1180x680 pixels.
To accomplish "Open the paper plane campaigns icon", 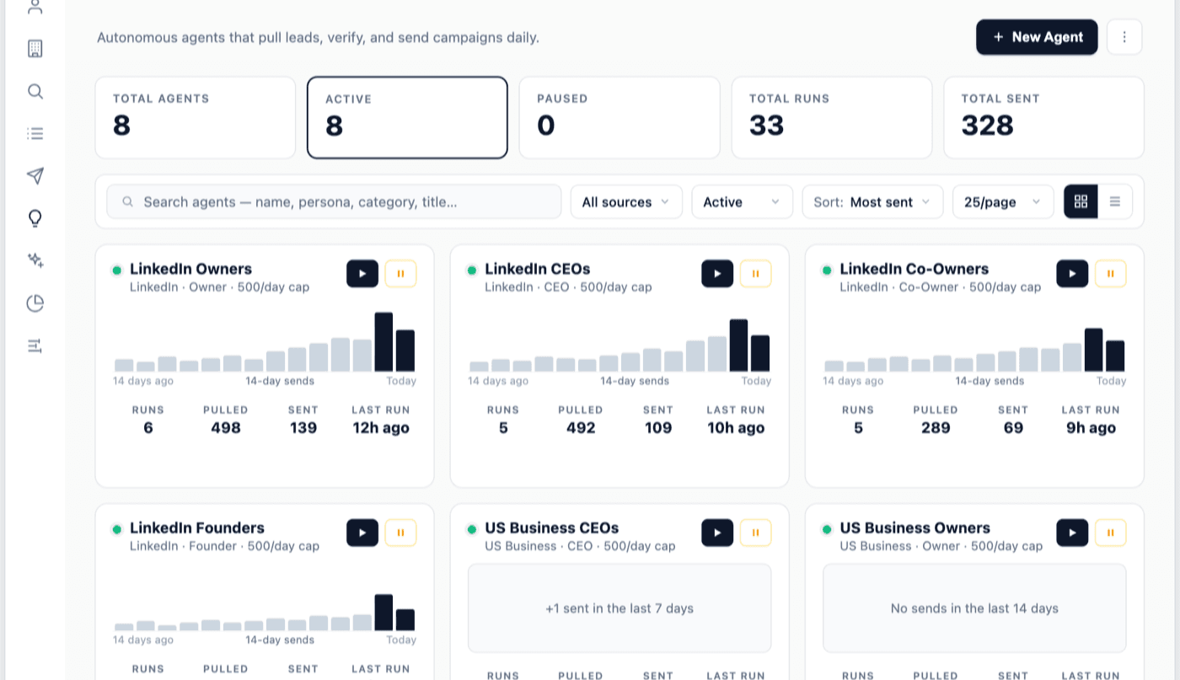I will tap(35, 175).
